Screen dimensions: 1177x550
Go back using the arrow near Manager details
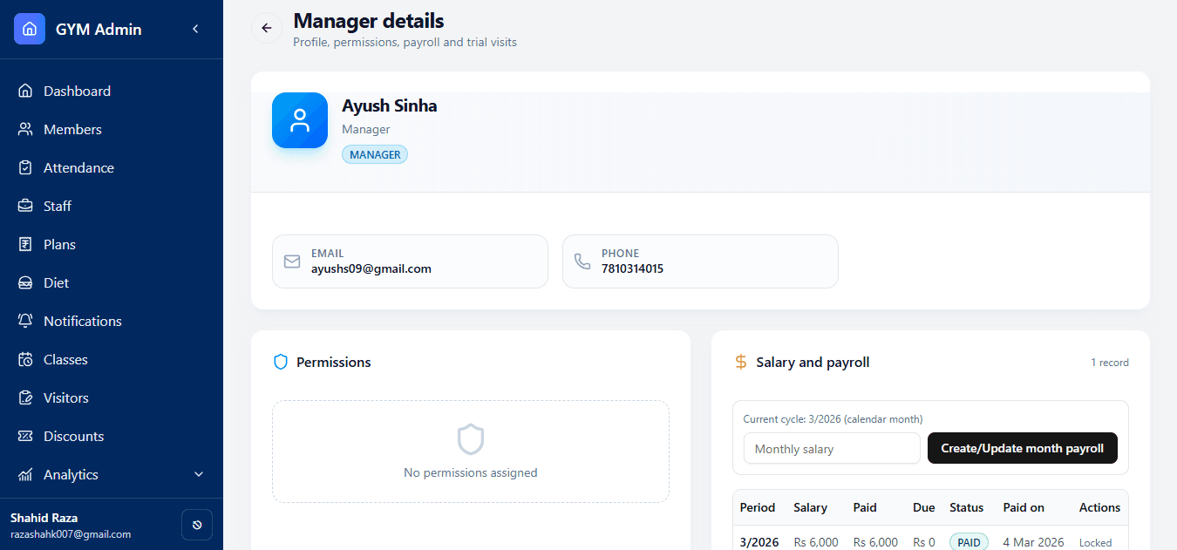[266, 28]
